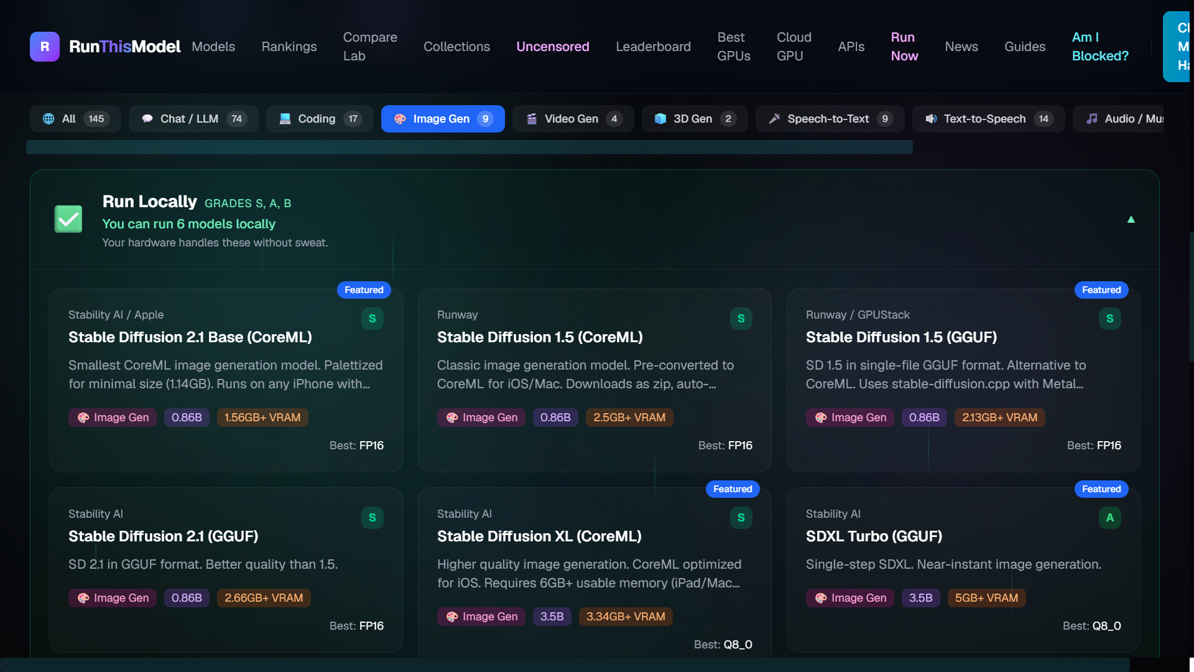Click the Image Gen tag on Stable Diffusion 1.5 (GGUF) card
The image size is (1194, 672).
850,418
